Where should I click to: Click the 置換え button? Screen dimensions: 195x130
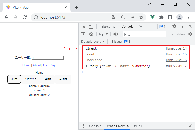point(63,79)
